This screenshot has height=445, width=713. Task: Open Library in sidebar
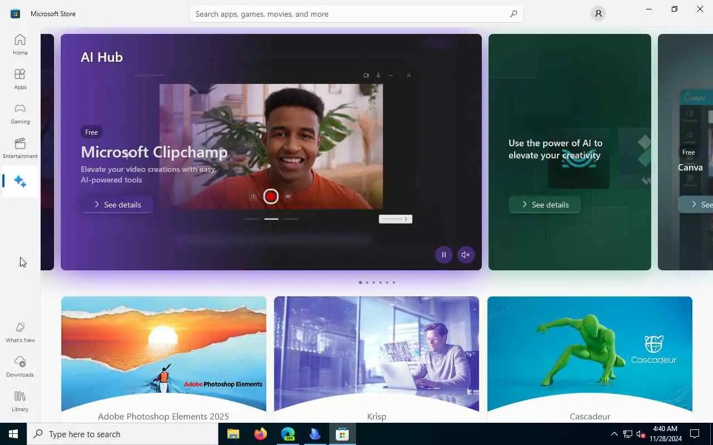pos(20,401)
